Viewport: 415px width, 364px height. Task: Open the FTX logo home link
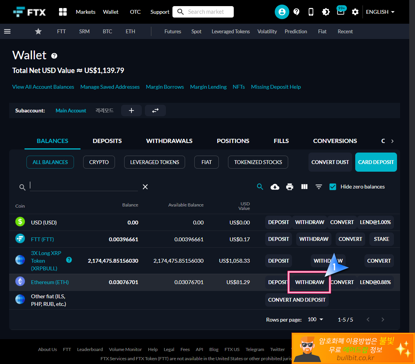[x=30, y=12]
